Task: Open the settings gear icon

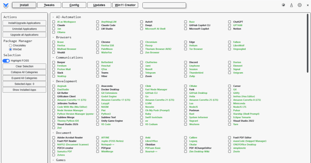Action: pyautogui.click(x=299, y=5)
